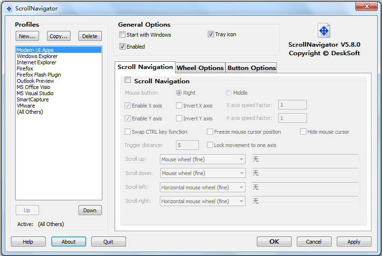The image size is (382, 256).
Task: Select (All Others) profile in list
Action: coord(59,112)
